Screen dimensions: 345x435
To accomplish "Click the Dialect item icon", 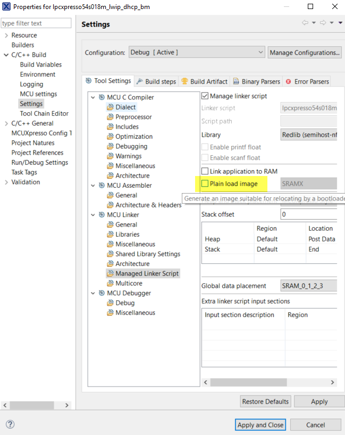I will [110, 107].
